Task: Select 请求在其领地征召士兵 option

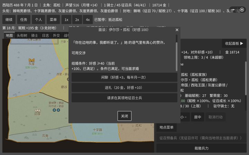Action: pyautogui.click(x=124, y=98)
